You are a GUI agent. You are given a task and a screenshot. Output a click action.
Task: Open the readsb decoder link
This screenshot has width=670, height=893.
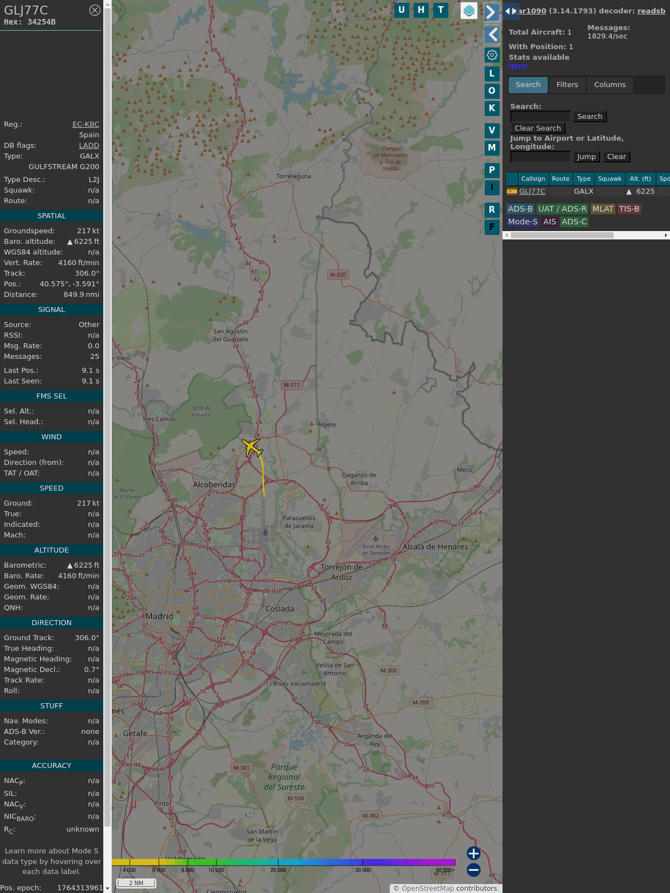click(652, 11)
